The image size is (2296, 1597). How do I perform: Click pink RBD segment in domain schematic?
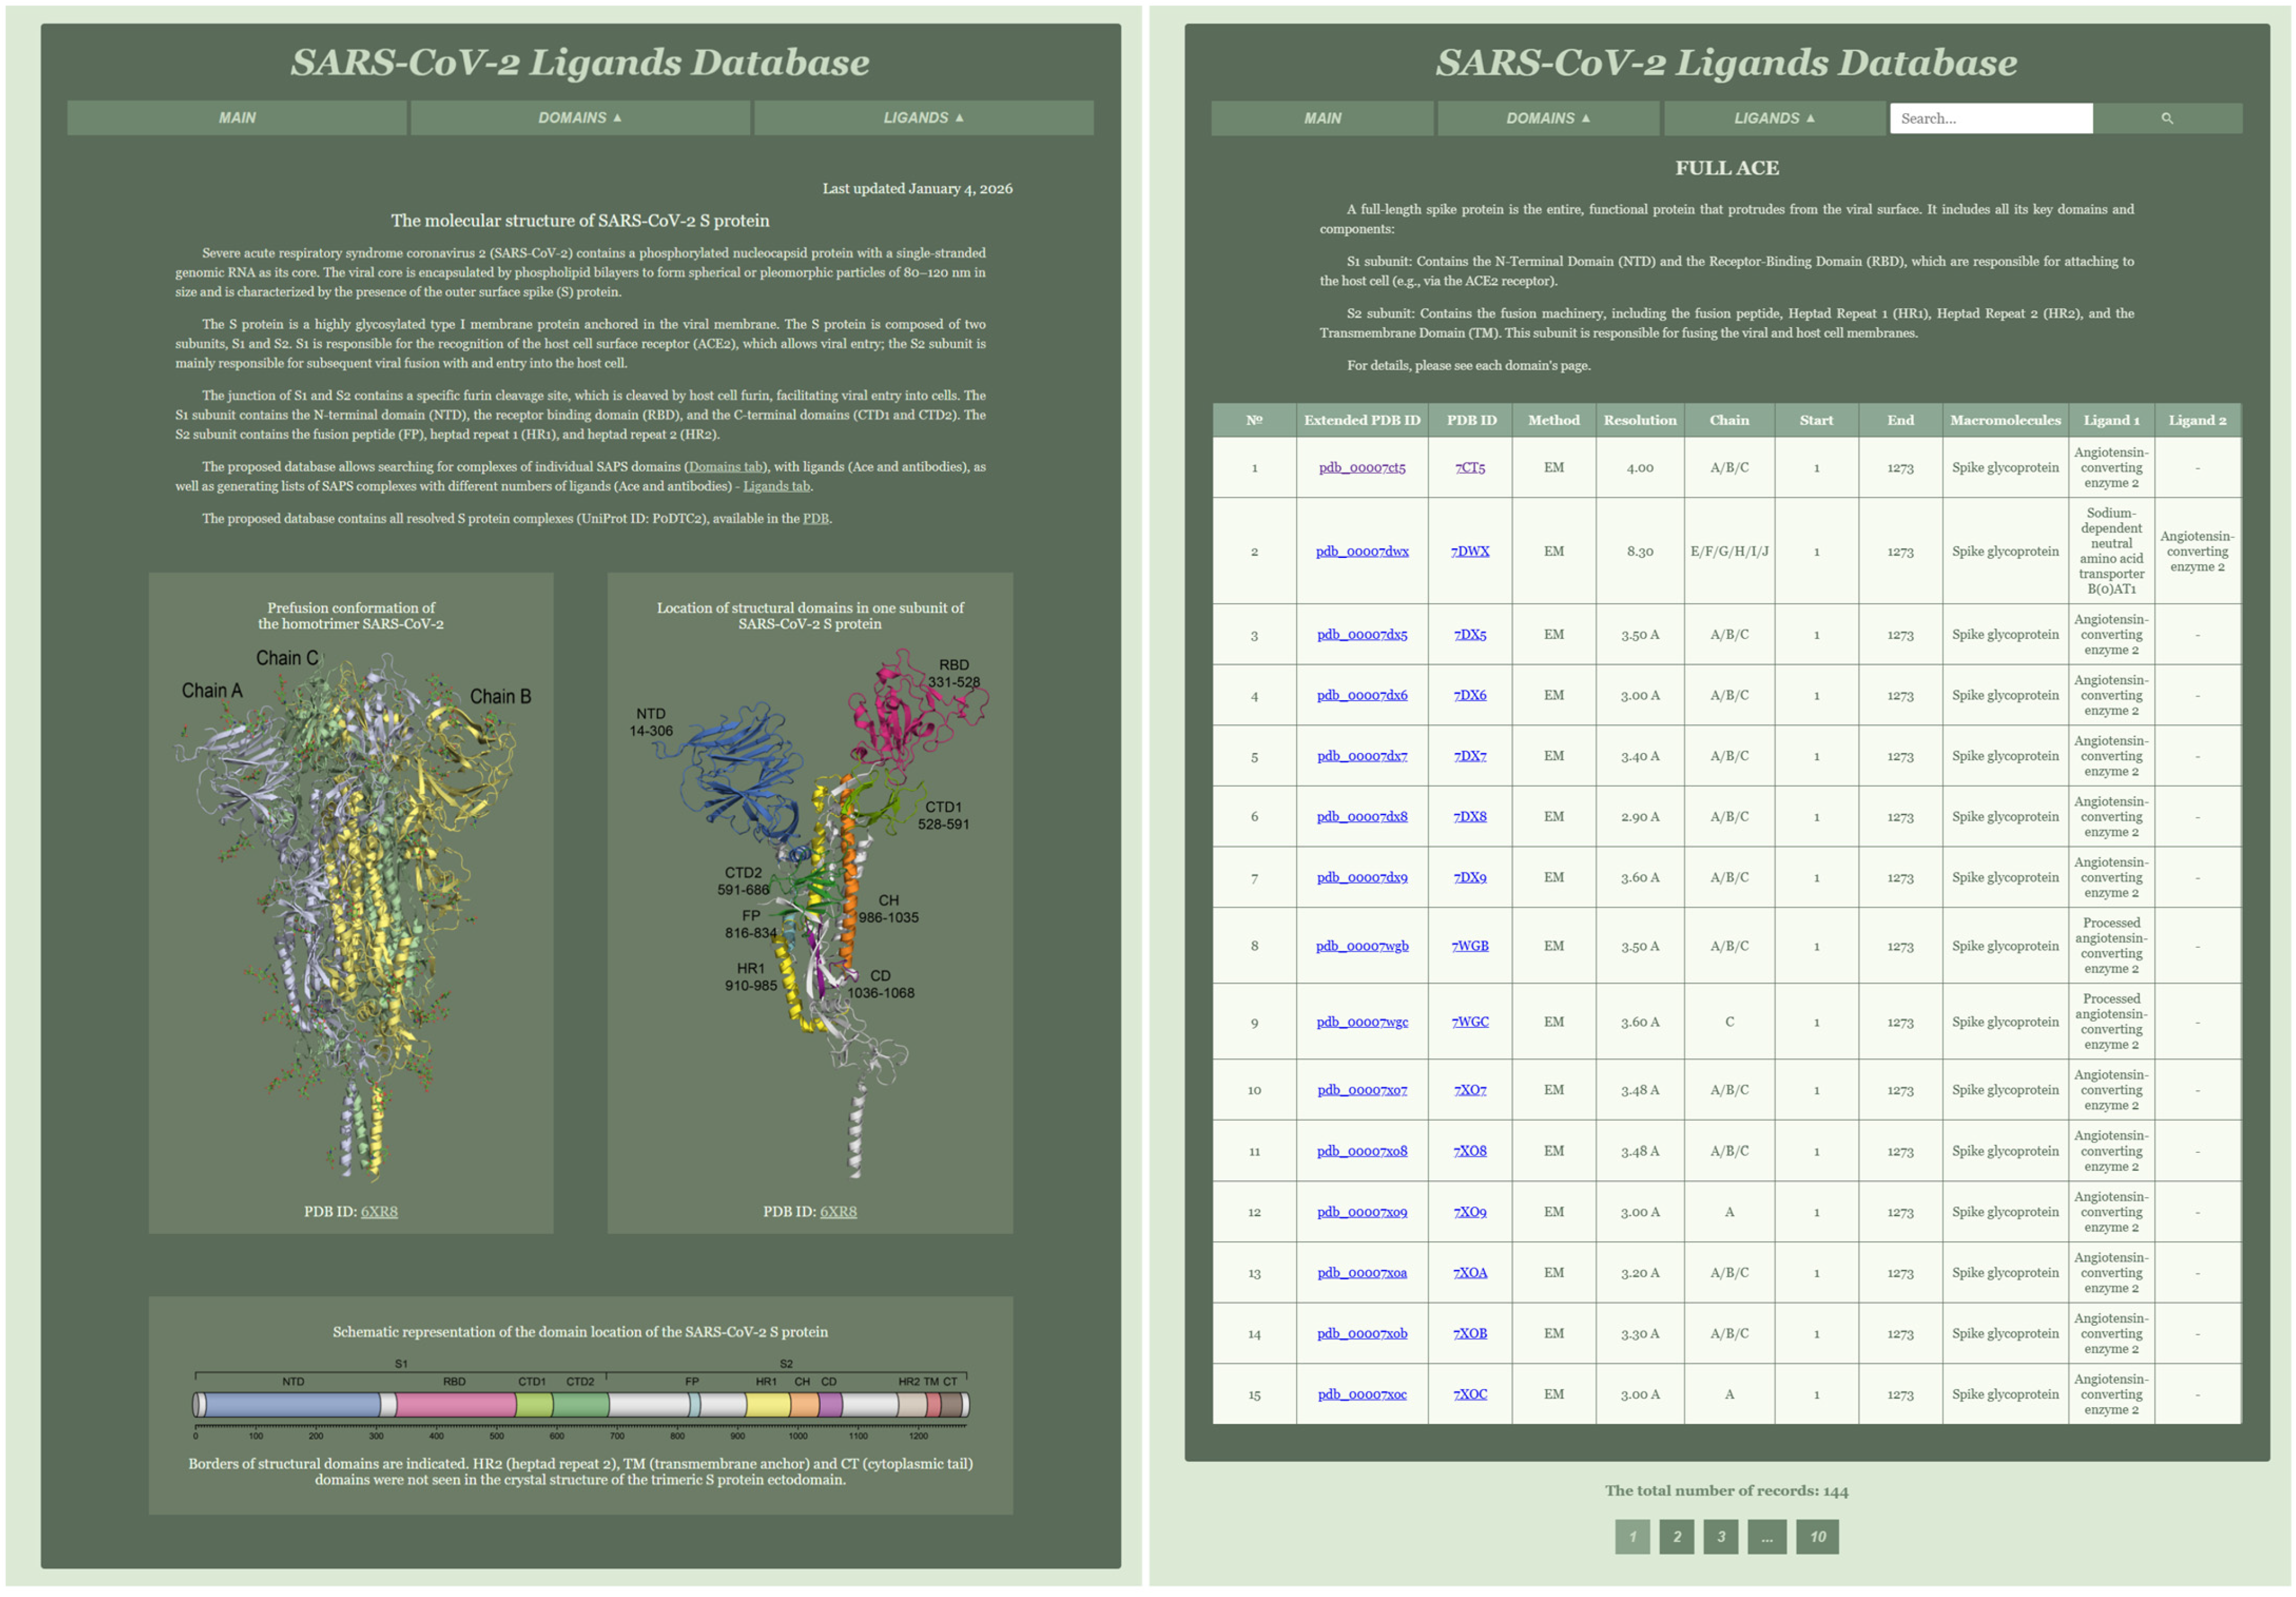(455, 1405)
